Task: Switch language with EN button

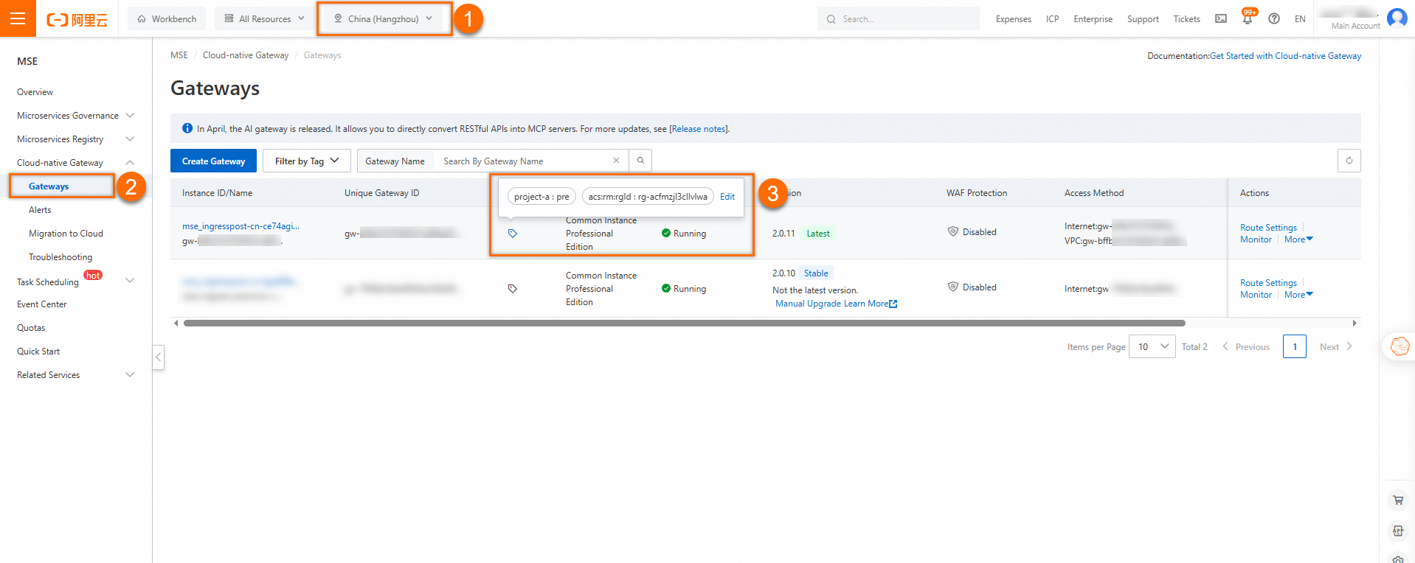Action: point(1300,19)
